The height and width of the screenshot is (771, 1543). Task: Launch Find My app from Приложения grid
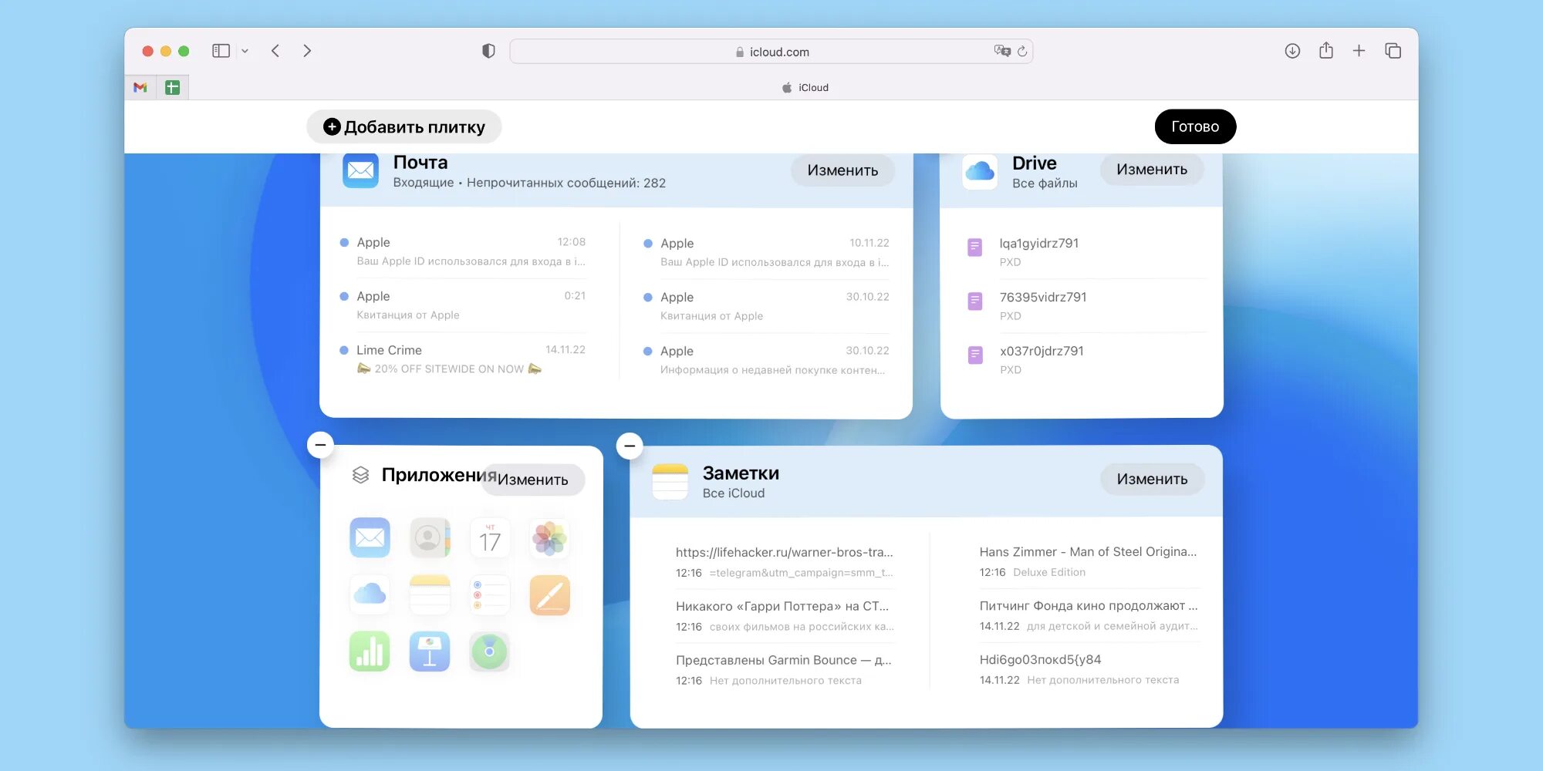490,651
